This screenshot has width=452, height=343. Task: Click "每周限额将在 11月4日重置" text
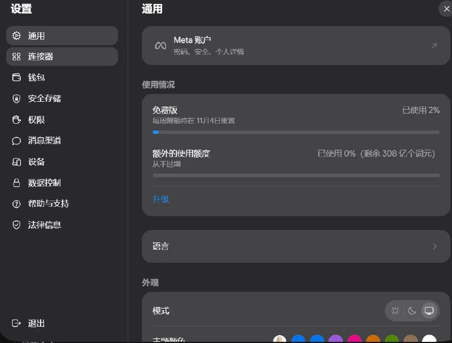(x=193, y=121)
